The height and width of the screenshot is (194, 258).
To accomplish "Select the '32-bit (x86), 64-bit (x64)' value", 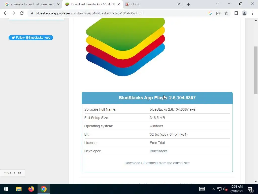I will click(x=169, y=134).
